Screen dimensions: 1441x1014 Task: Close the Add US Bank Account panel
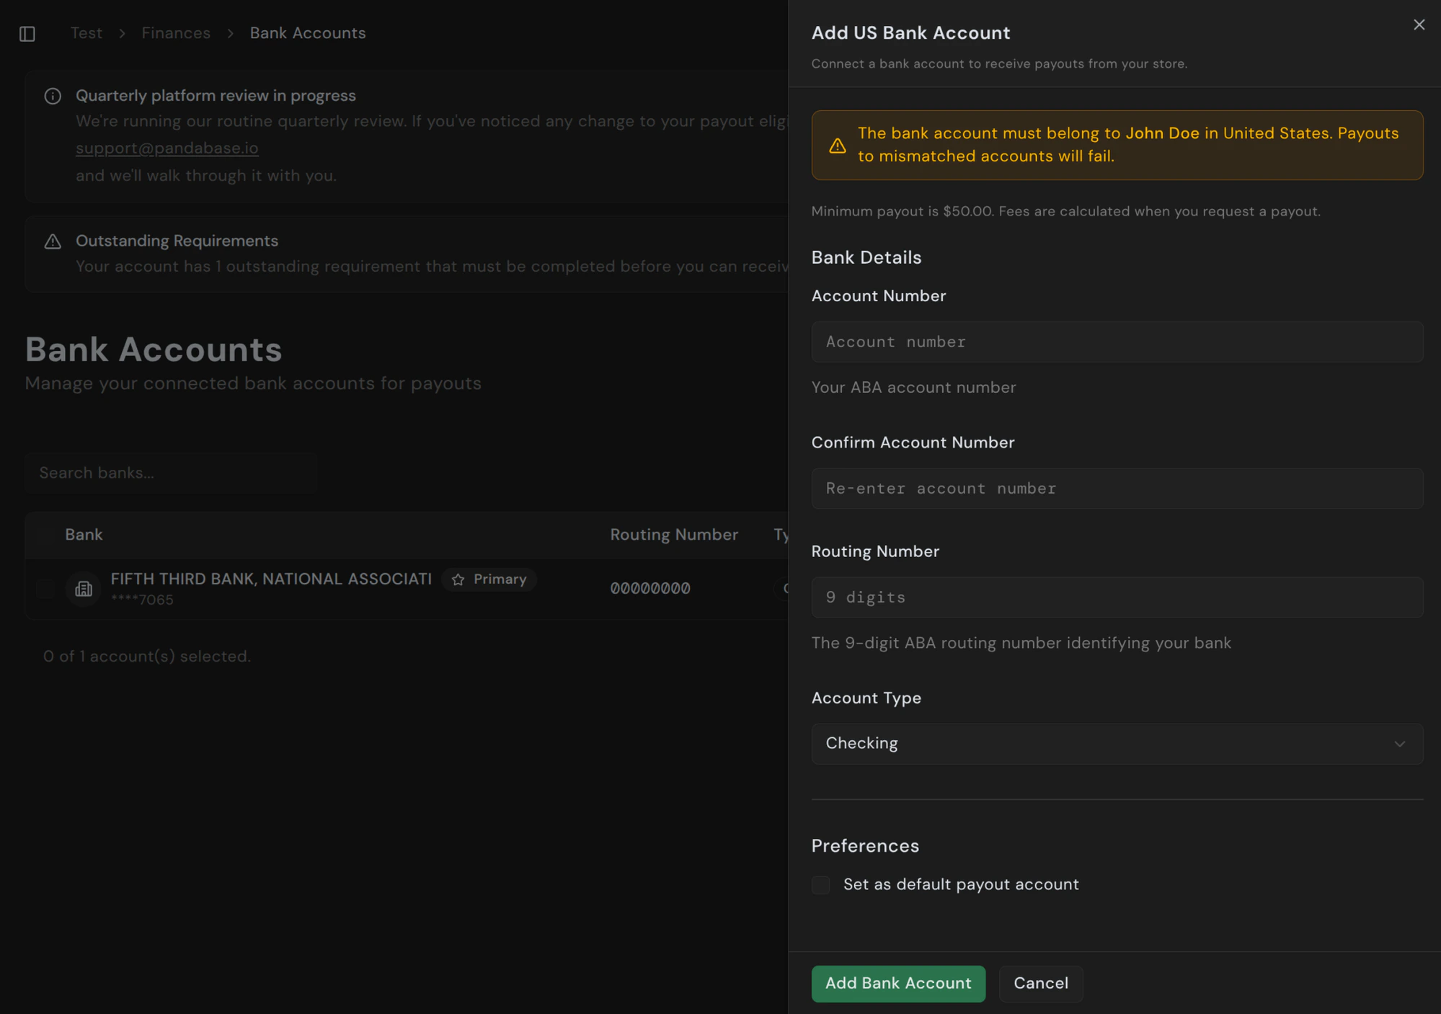(1419, 25)
